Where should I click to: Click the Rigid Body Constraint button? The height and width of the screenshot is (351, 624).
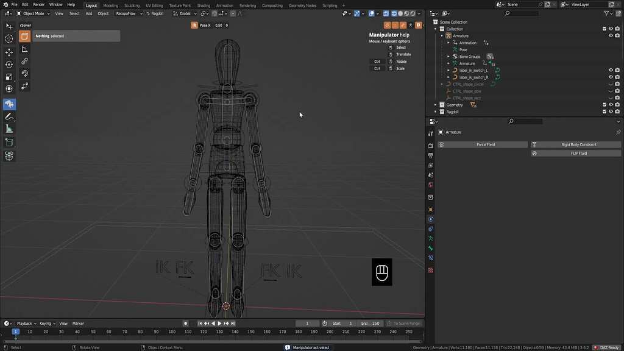[x=576, y=145]
